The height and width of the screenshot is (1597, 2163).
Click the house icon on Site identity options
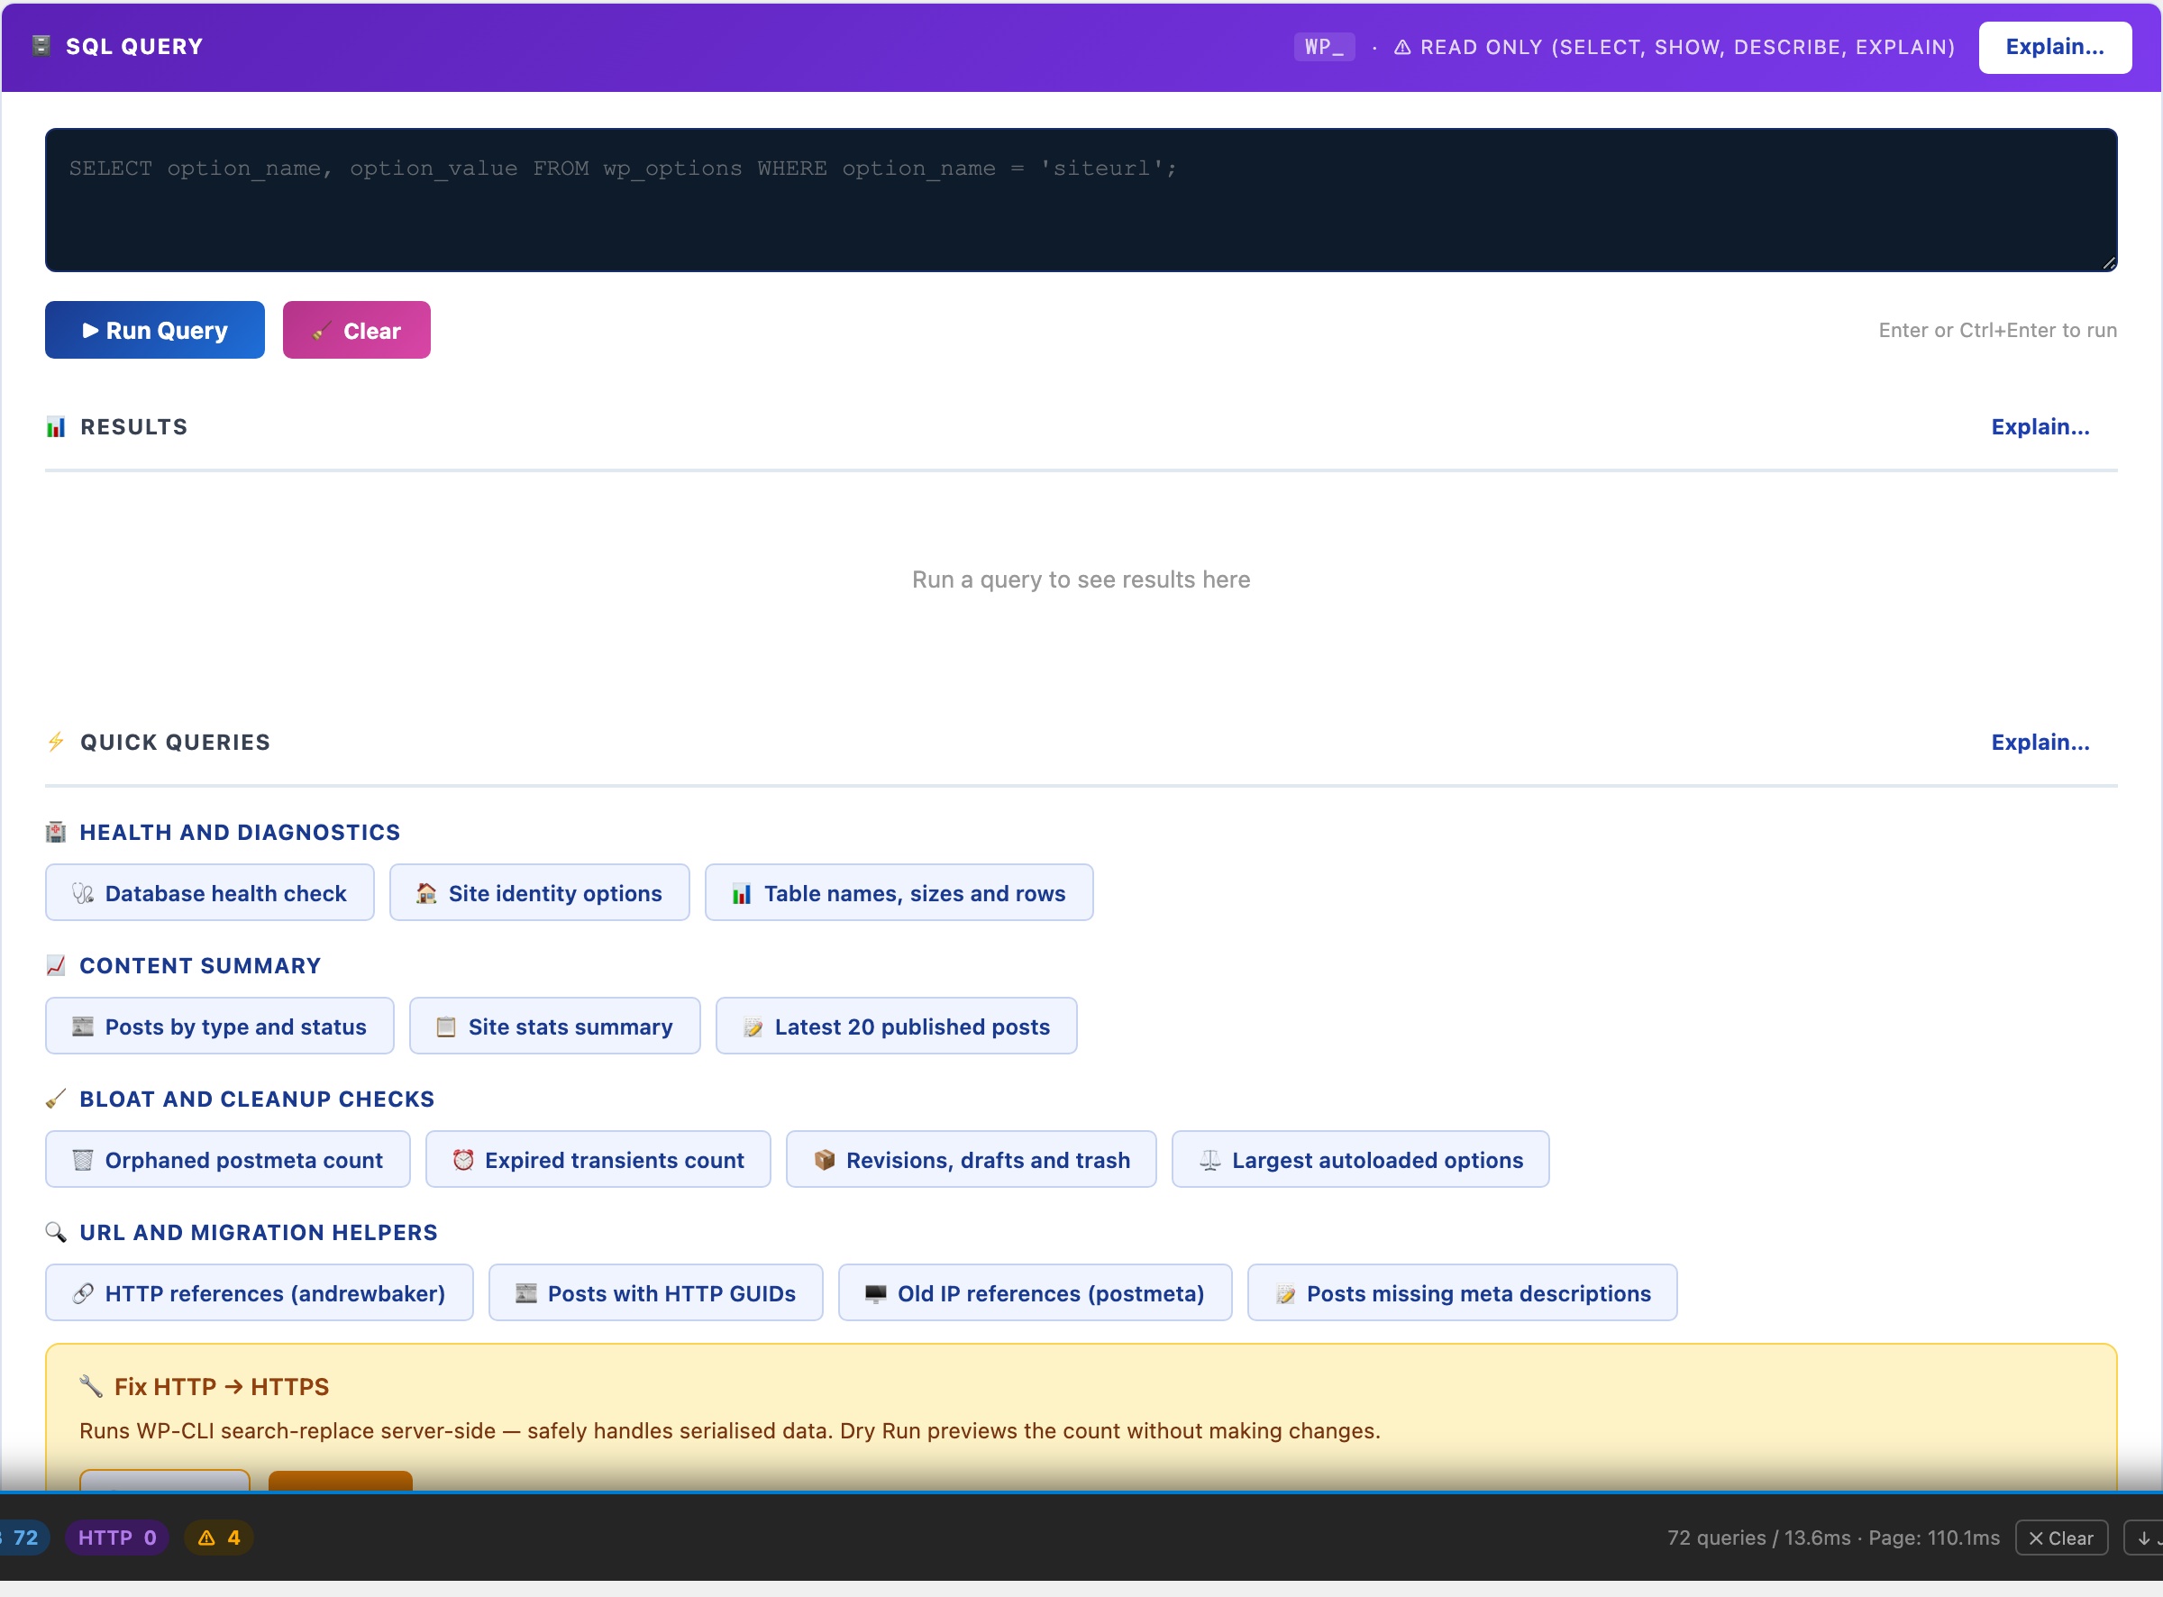coord(426,893)
